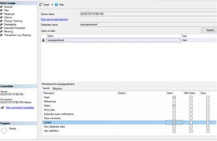The height and width of the screenshot is (141, 217).
Task: Click the Grantor column header
Action: [122, 93]
